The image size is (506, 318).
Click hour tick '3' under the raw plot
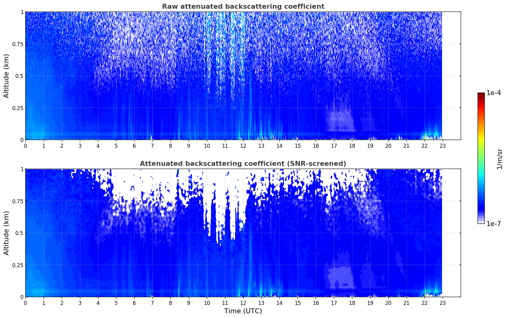click(80, 146)
